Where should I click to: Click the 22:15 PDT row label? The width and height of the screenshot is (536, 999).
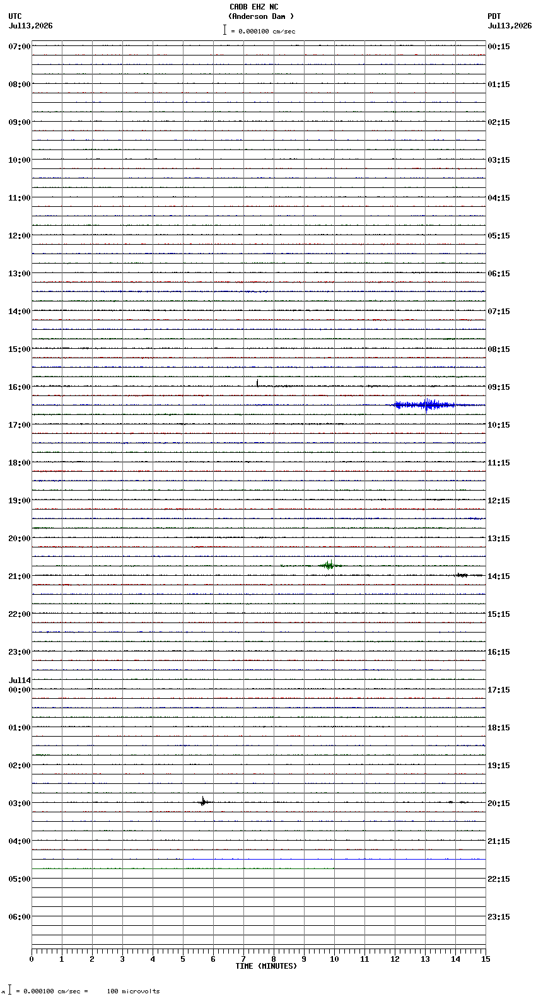point(499,879)
